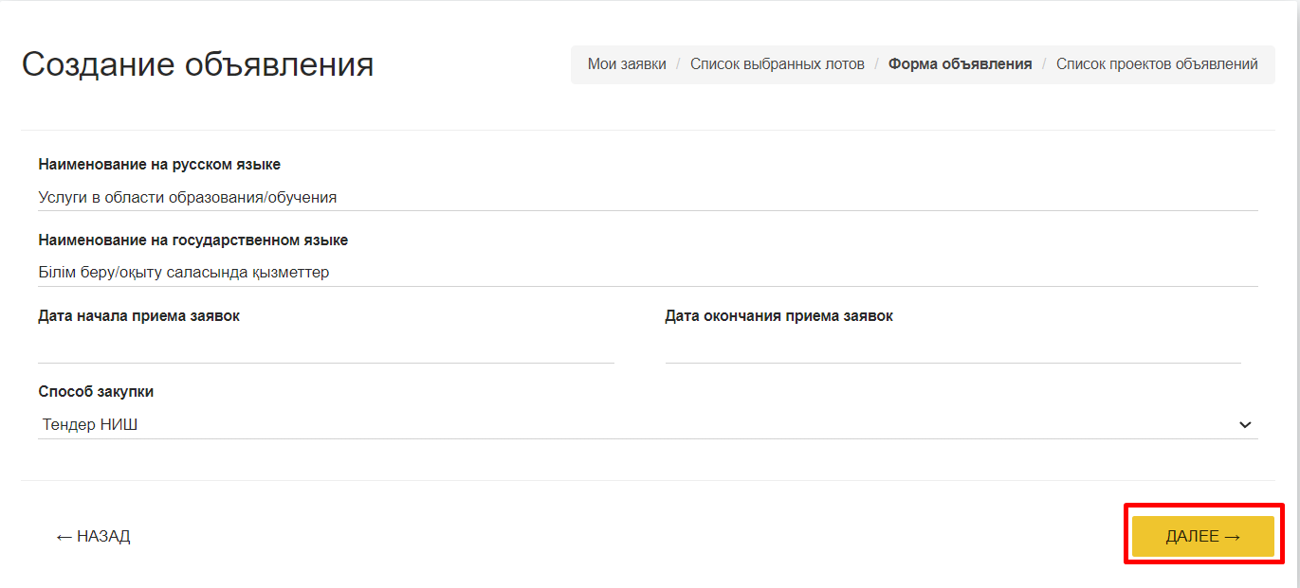Open the Мои заявки breadcrumb link
This screenshot has width=1300, height=588.
tap(627, 64)
